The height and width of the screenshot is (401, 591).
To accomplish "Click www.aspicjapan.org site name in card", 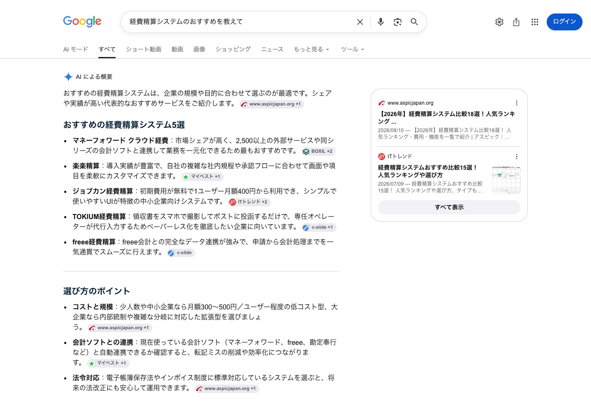I will [x=410, y=103].
